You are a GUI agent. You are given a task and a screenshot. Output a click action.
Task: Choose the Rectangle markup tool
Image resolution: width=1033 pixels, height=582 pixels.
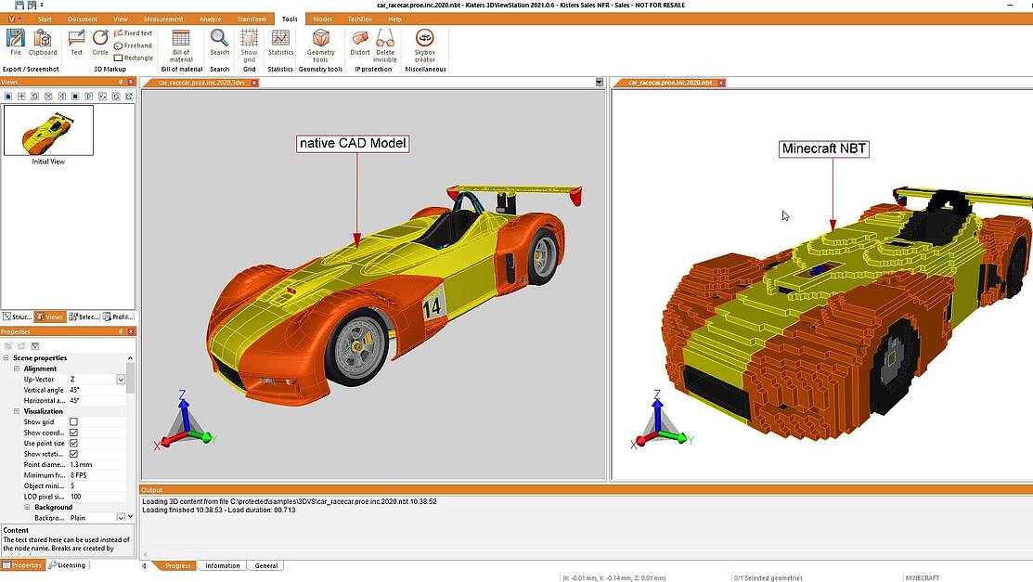click(134, 58)
